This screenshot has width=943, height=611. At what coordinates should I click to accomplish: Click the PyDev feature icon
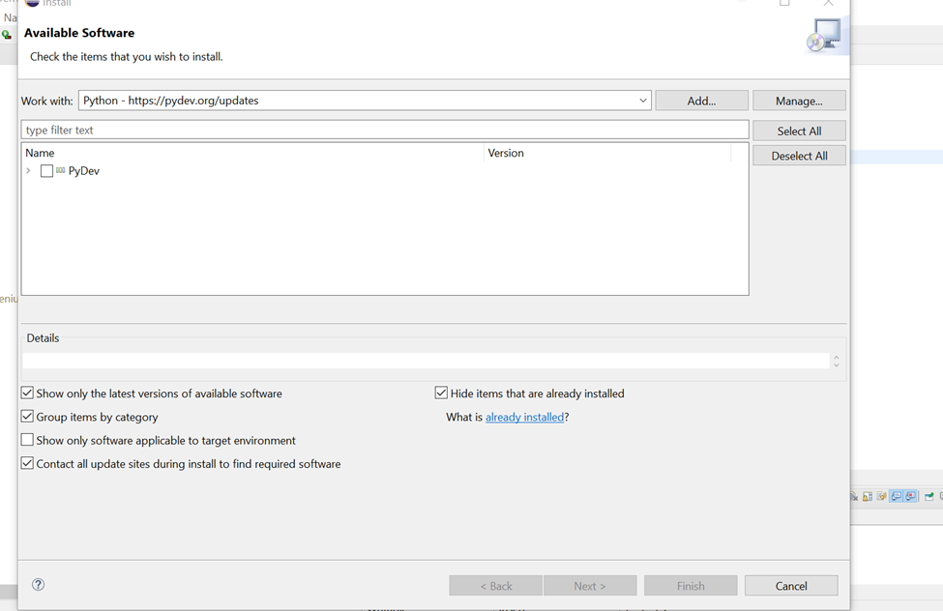click(60, 170)
